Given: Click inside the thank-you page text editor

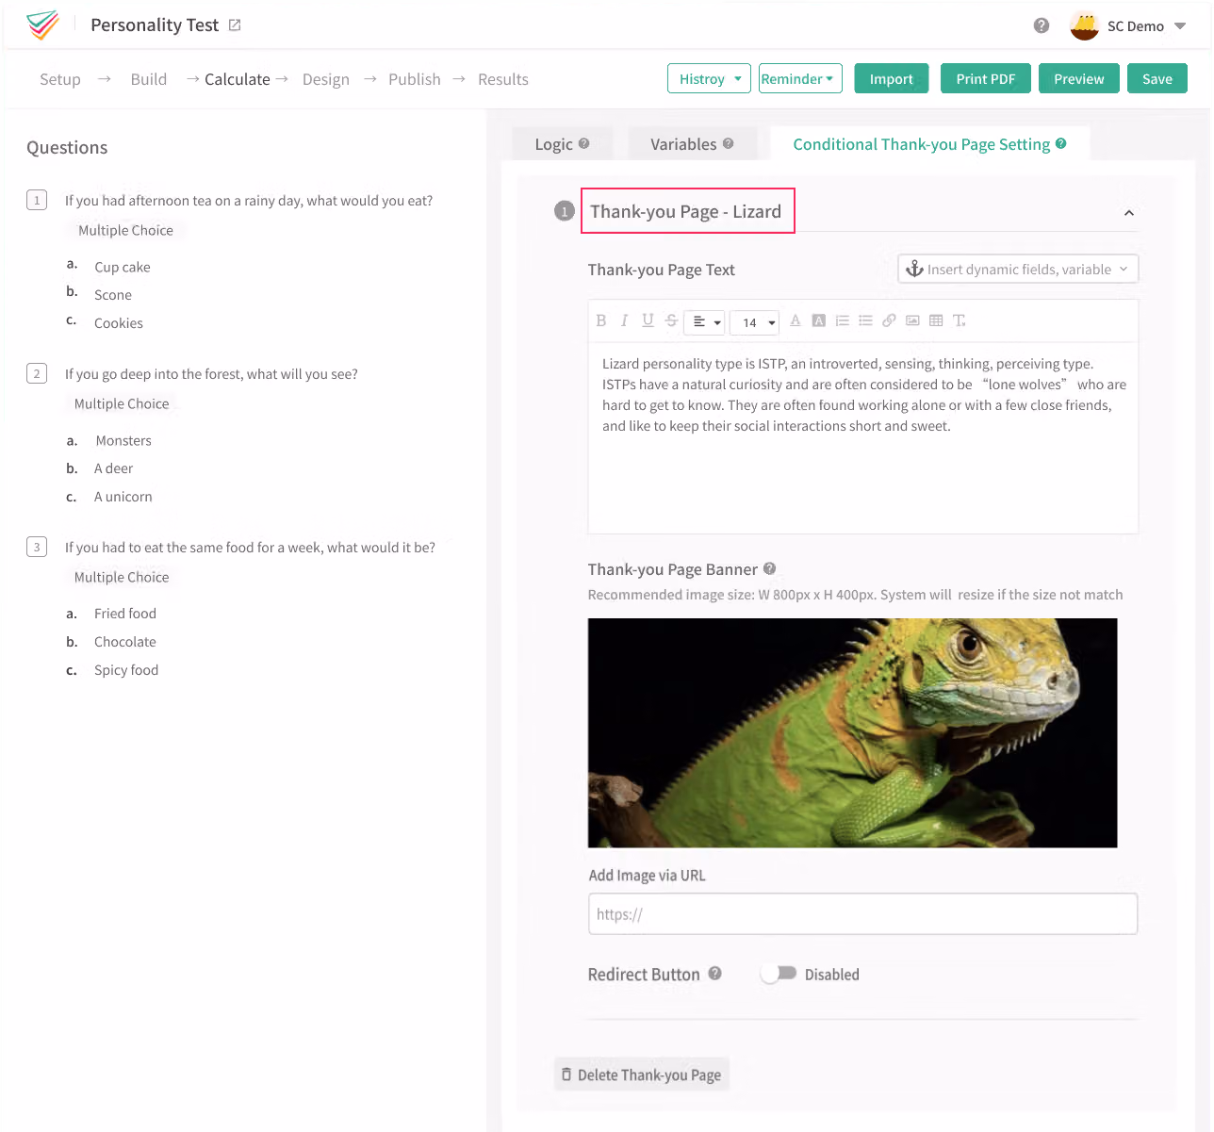Looking at the screenshot, I should [862, 436].
